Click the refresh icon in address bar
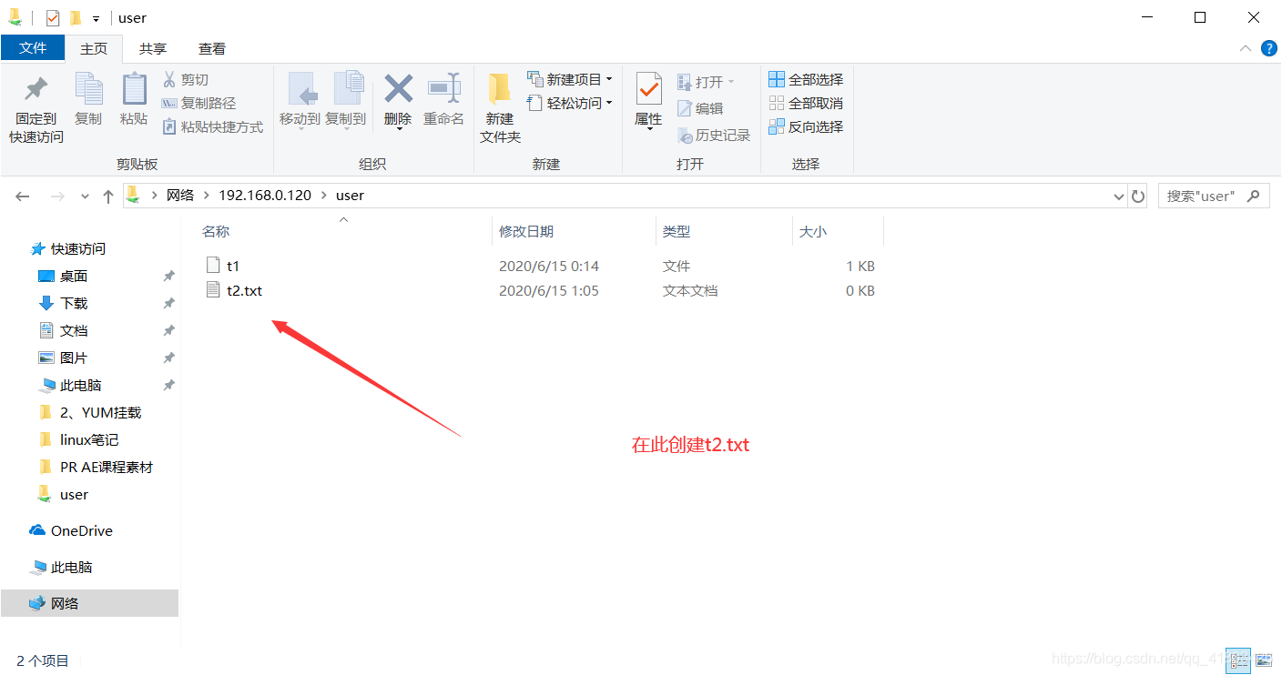The height and width of the screenshot is (675, 1282). pos(1138,195)
